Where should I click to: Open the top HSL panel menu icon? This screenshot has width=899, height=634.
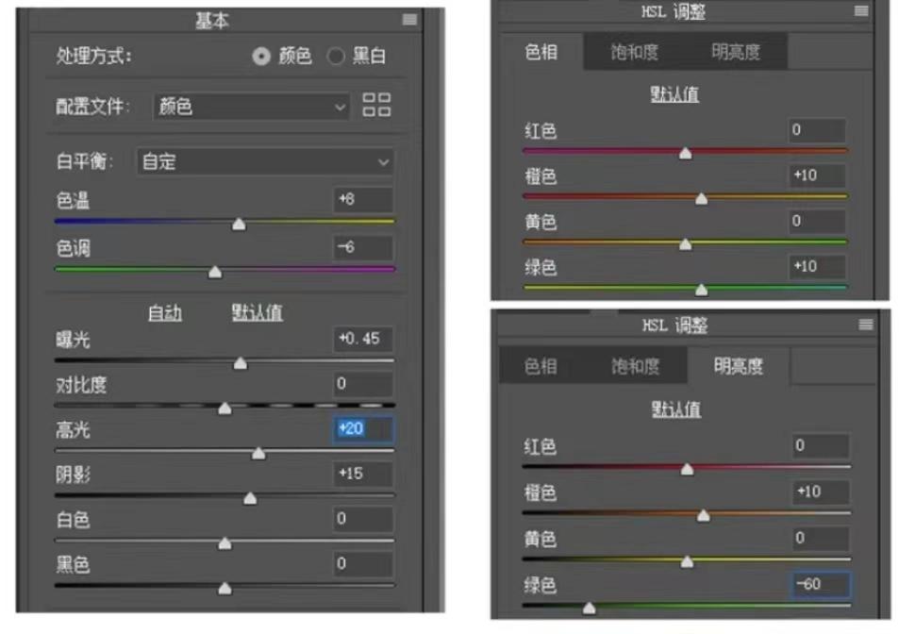(x=861, y=10)
